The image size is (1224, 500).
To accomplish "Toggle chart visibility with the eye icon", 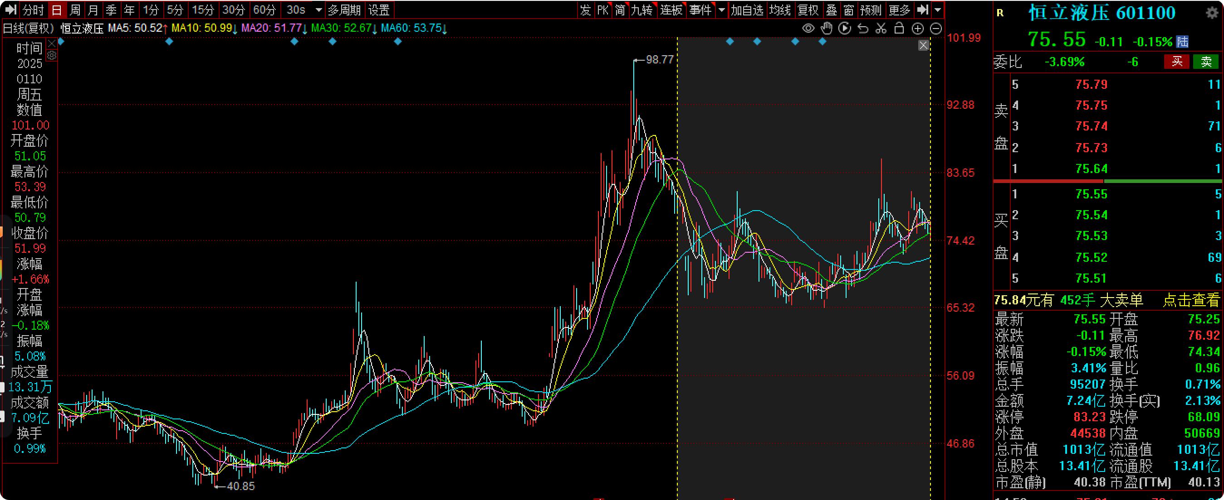I will pos(808,29).
